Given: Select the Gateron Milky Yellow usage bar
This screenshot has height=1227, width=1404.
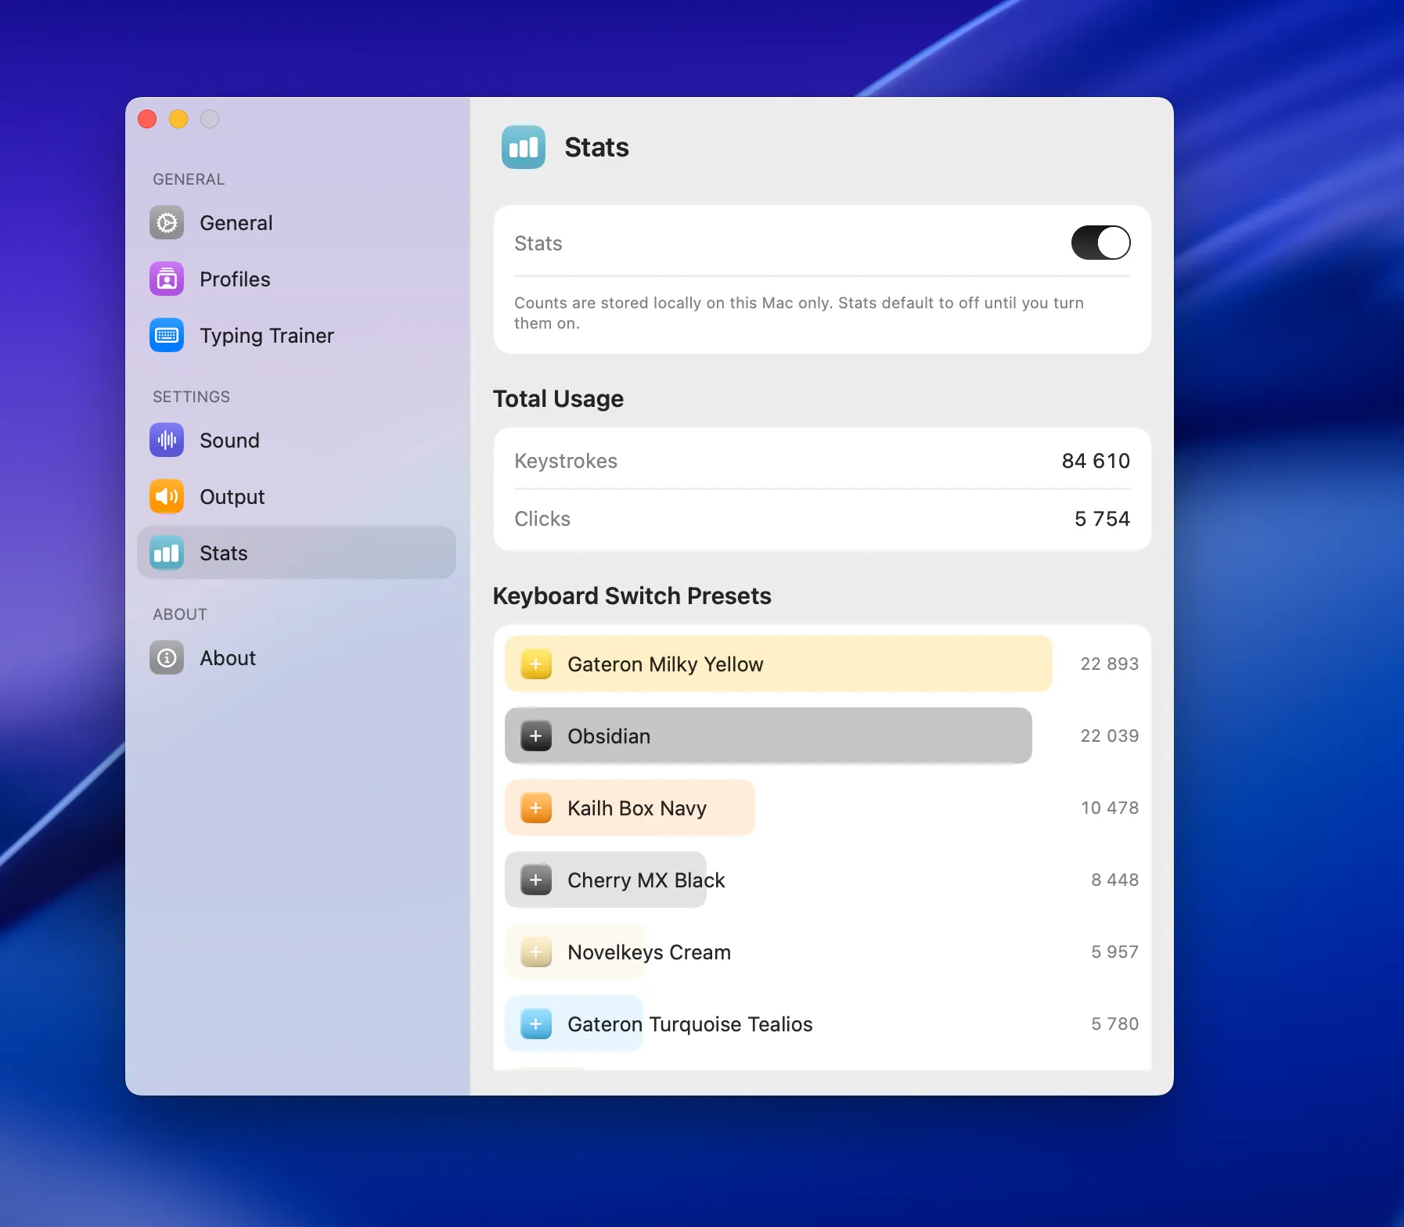Looking at the screenshot, I should tap(779, 664).
